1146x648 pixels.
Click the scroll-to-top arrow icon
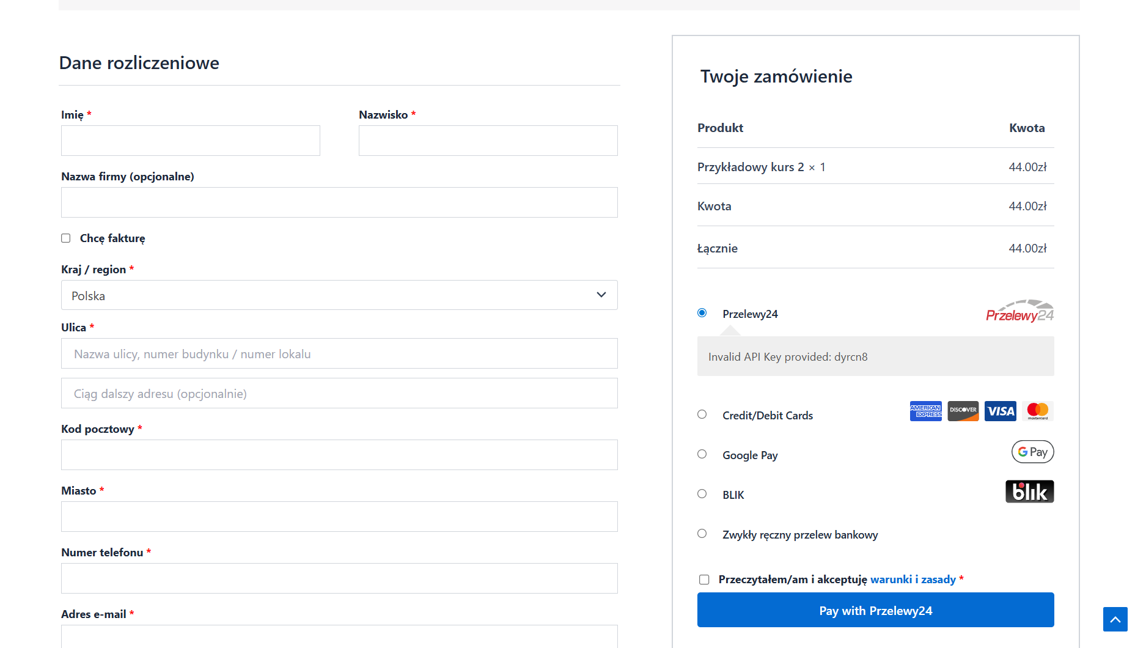(1115, 619)
